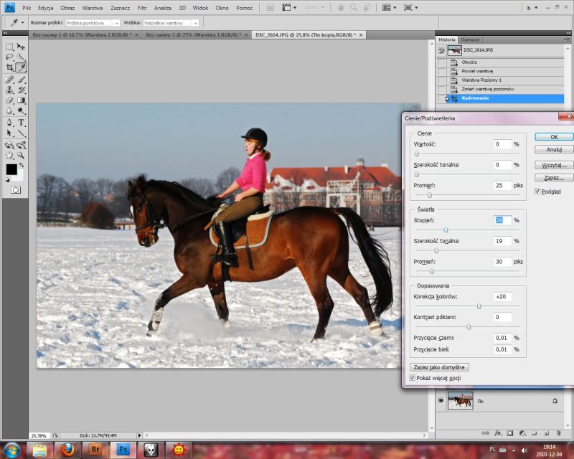
Task: Hide the Tło layer using eye icon
Action: pos(441,401)
